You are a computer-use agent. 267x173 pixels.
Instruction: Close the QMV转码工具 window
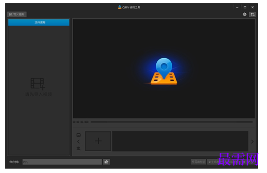click(x=252, y=8)
